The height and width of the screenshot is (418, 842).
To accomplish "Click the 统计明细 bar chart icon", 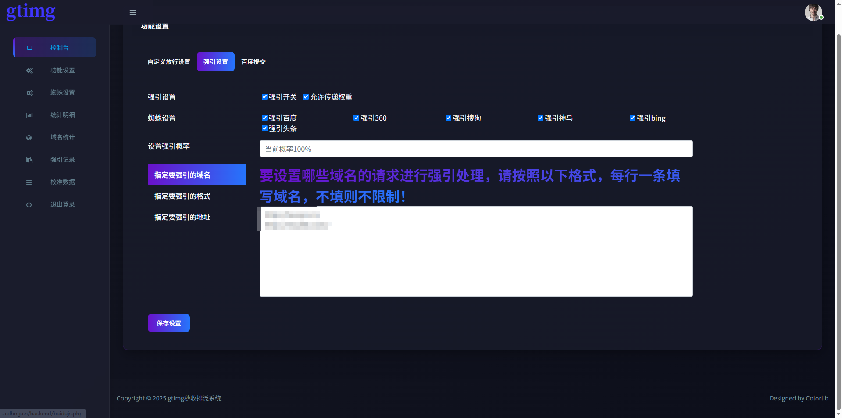I will tap(29, 115).
